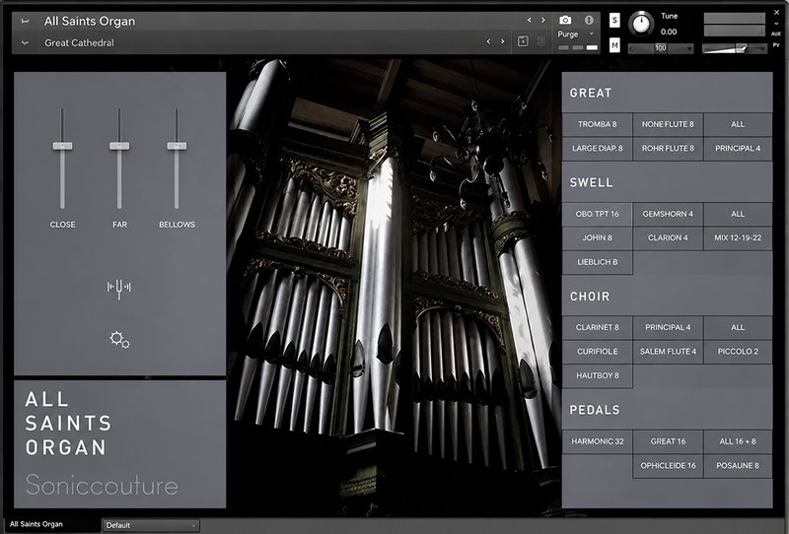Click the Great Cathedral snapshot name
This screenshot has height=534, width=789.
click(x=79, y=43)
